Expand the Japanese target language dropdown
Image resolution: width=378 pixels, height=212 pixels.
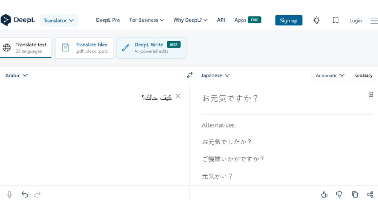215,75
